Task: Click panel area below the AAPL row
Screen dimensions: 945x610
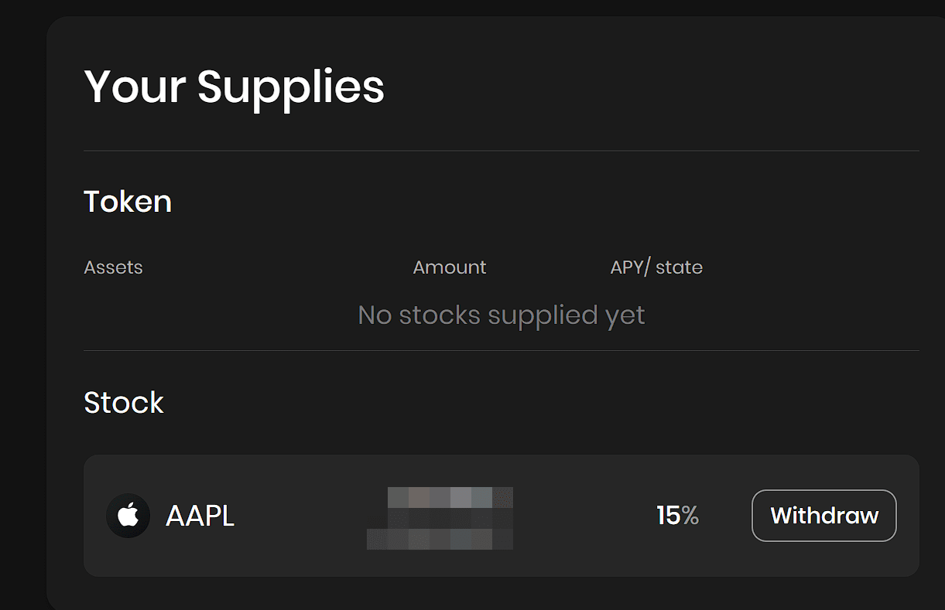Action: 501,593
